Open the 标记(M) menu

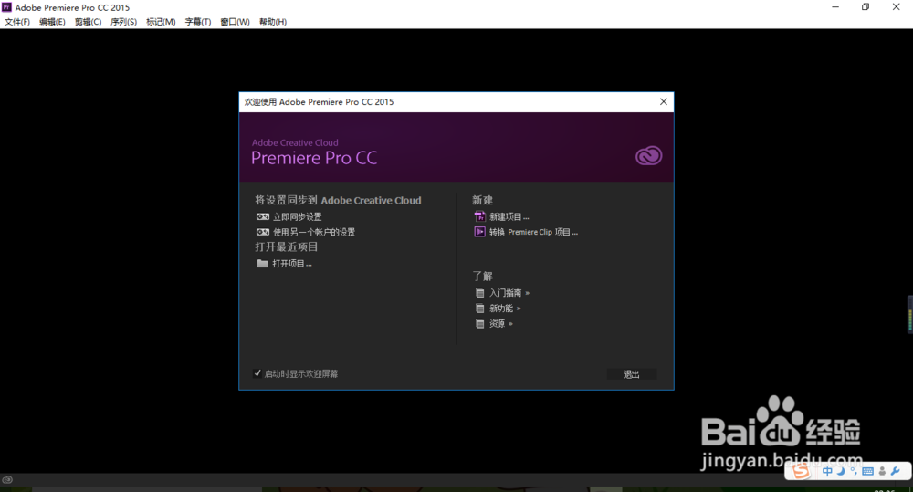(161, 22)
